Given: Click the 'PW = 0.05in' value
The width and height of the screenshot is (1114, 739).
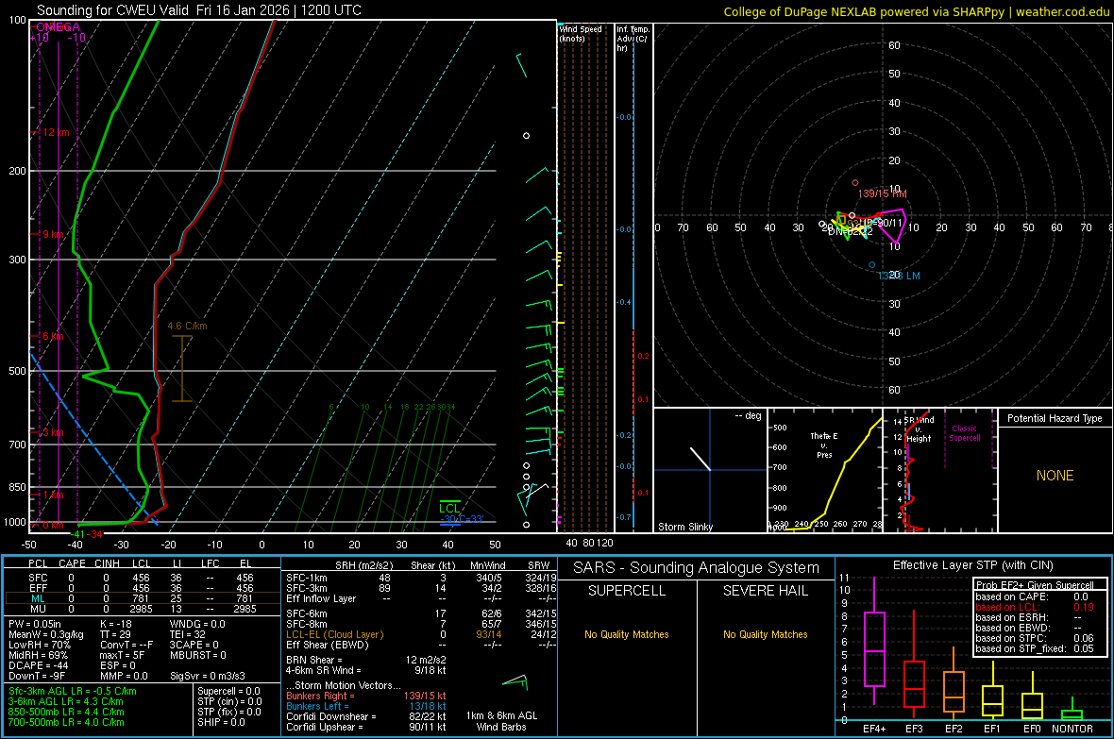Looking at the screenshot, I should tap(35, 624).
